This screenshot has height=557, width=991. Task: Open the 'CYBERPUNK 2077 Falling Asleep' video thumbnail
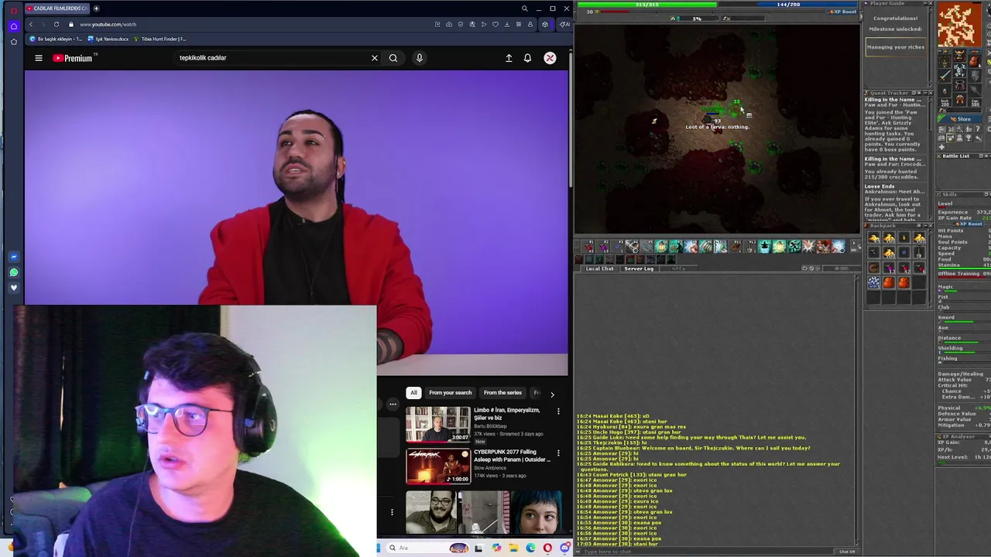pyautogui.click(x=438, y=466)
